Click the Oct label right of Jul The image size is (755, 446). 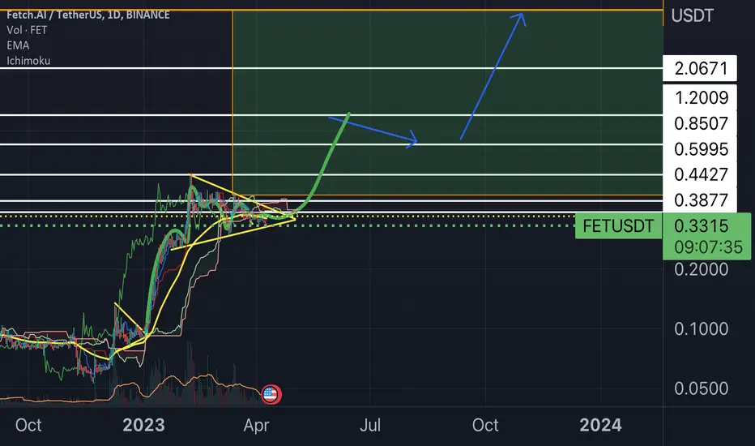pyautogui.click(x=485, y=425)
